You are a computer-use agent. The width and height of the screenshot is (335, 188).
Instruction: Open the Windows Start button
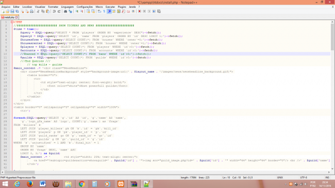pos(5,184)
